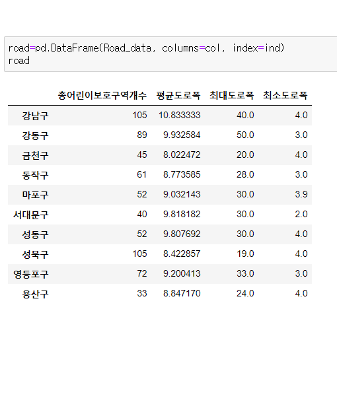The image size is (337, 412).
Task: Click count 105 in 강남구 row
Action: pyautogui.click(x=139, y=115)
